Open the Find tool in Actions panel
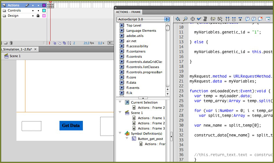Viewport: 274px width, 163px height. coord(185,19)
